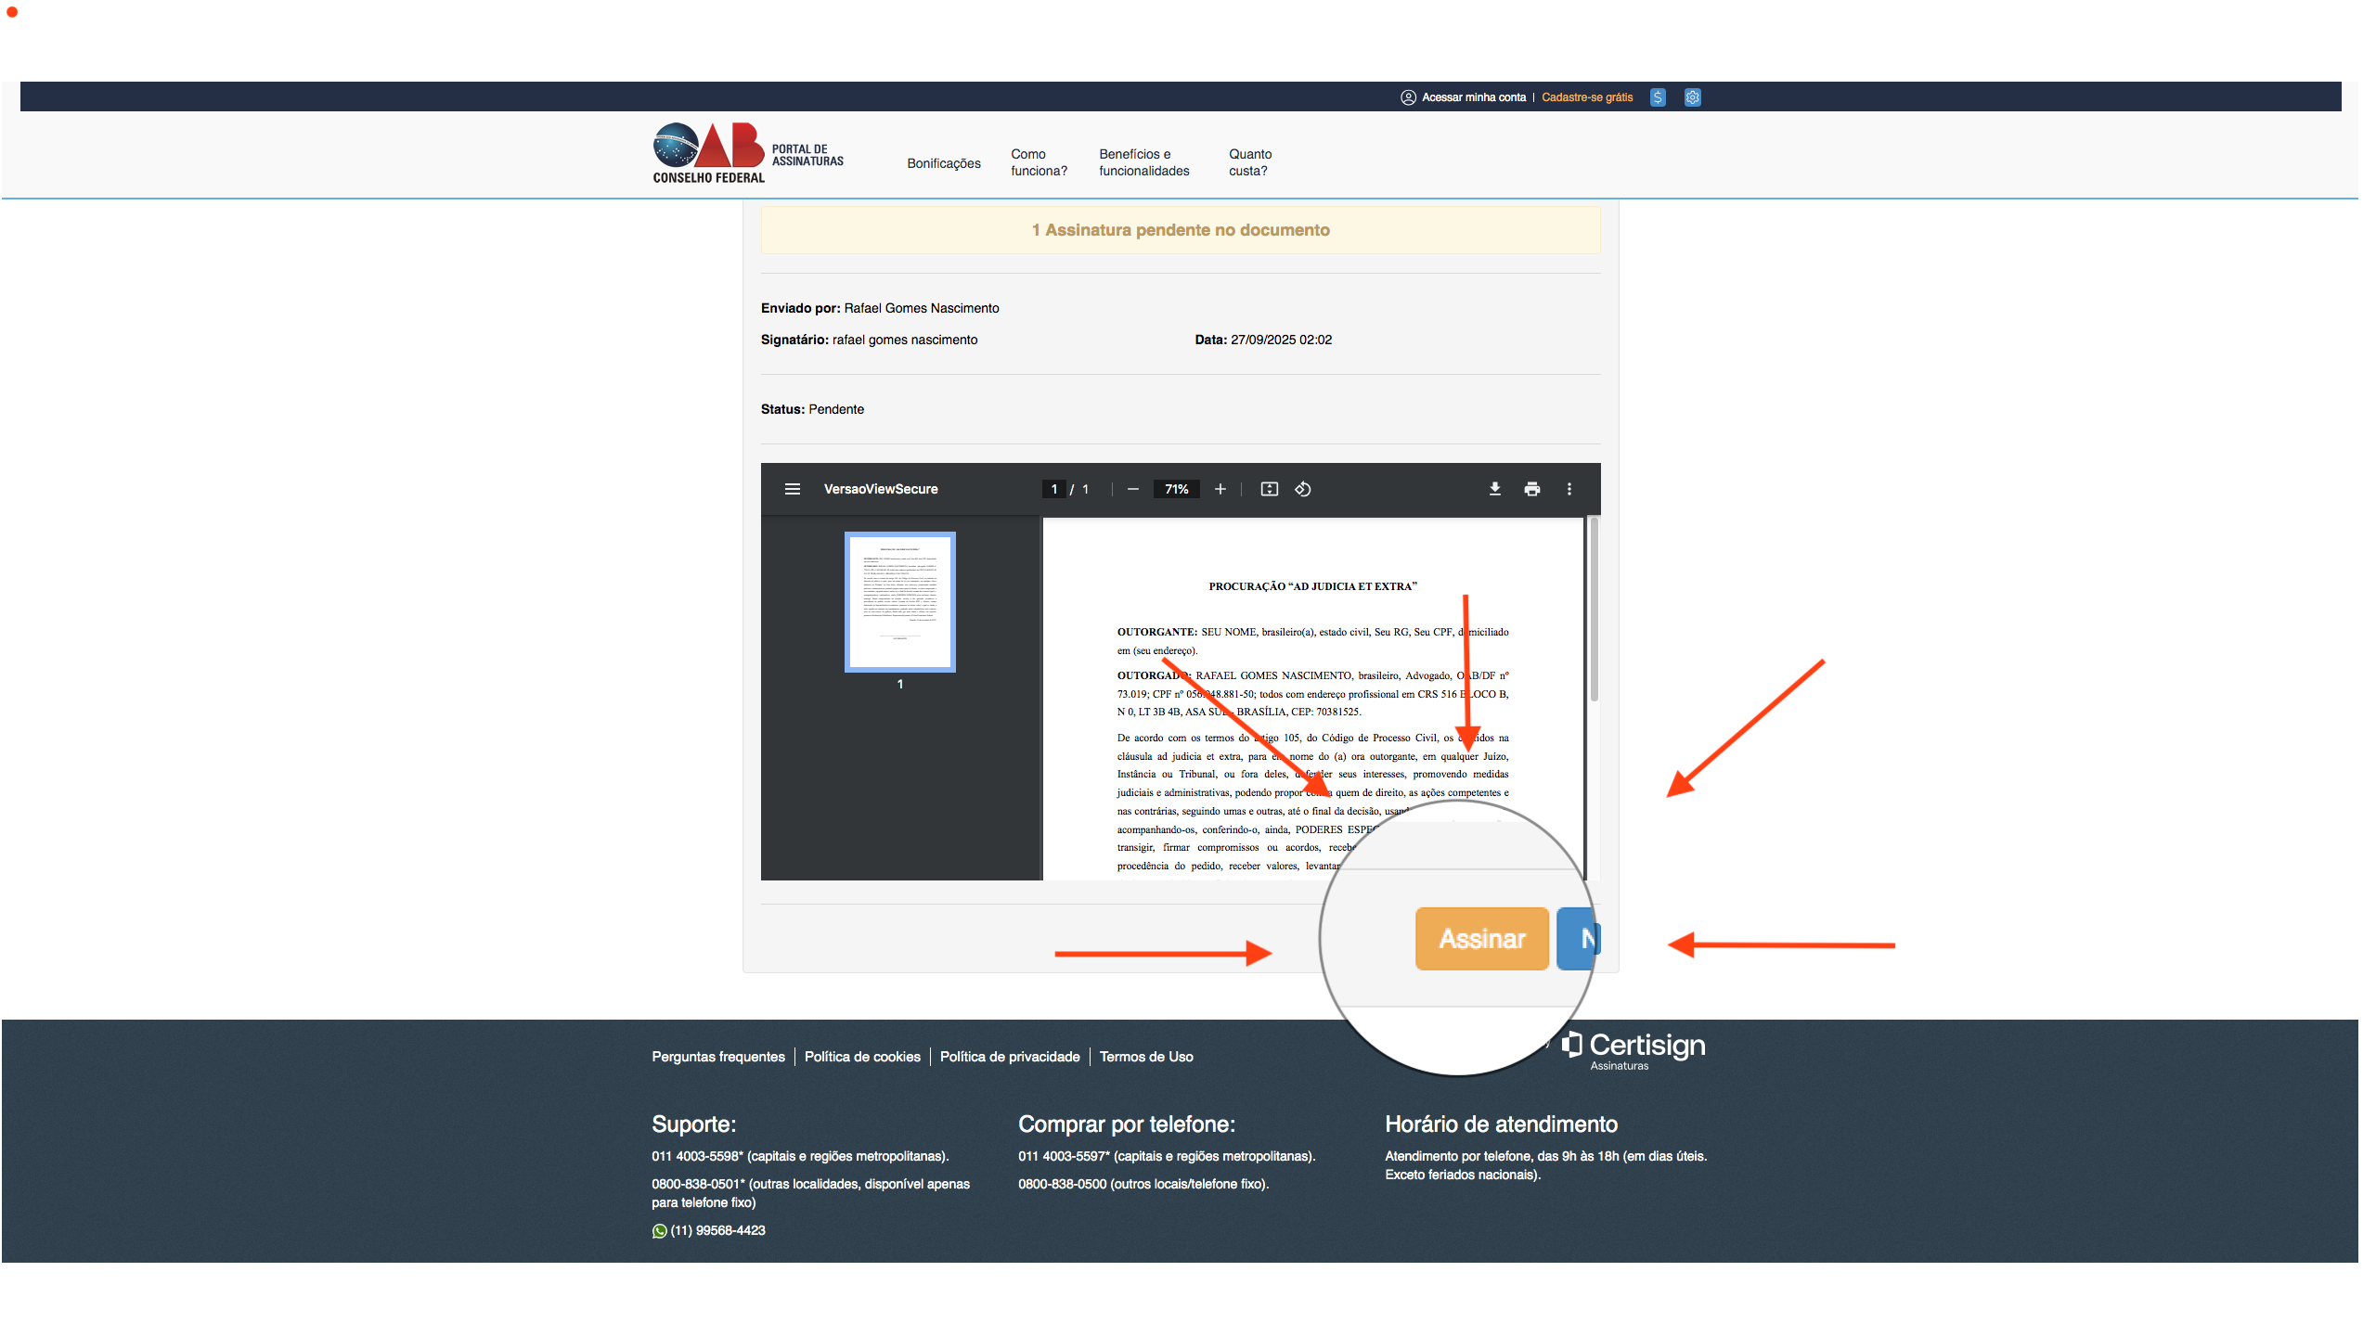Open Bonificações menu item
The image size is (2376, 1336).
click(x=944, y=163)
